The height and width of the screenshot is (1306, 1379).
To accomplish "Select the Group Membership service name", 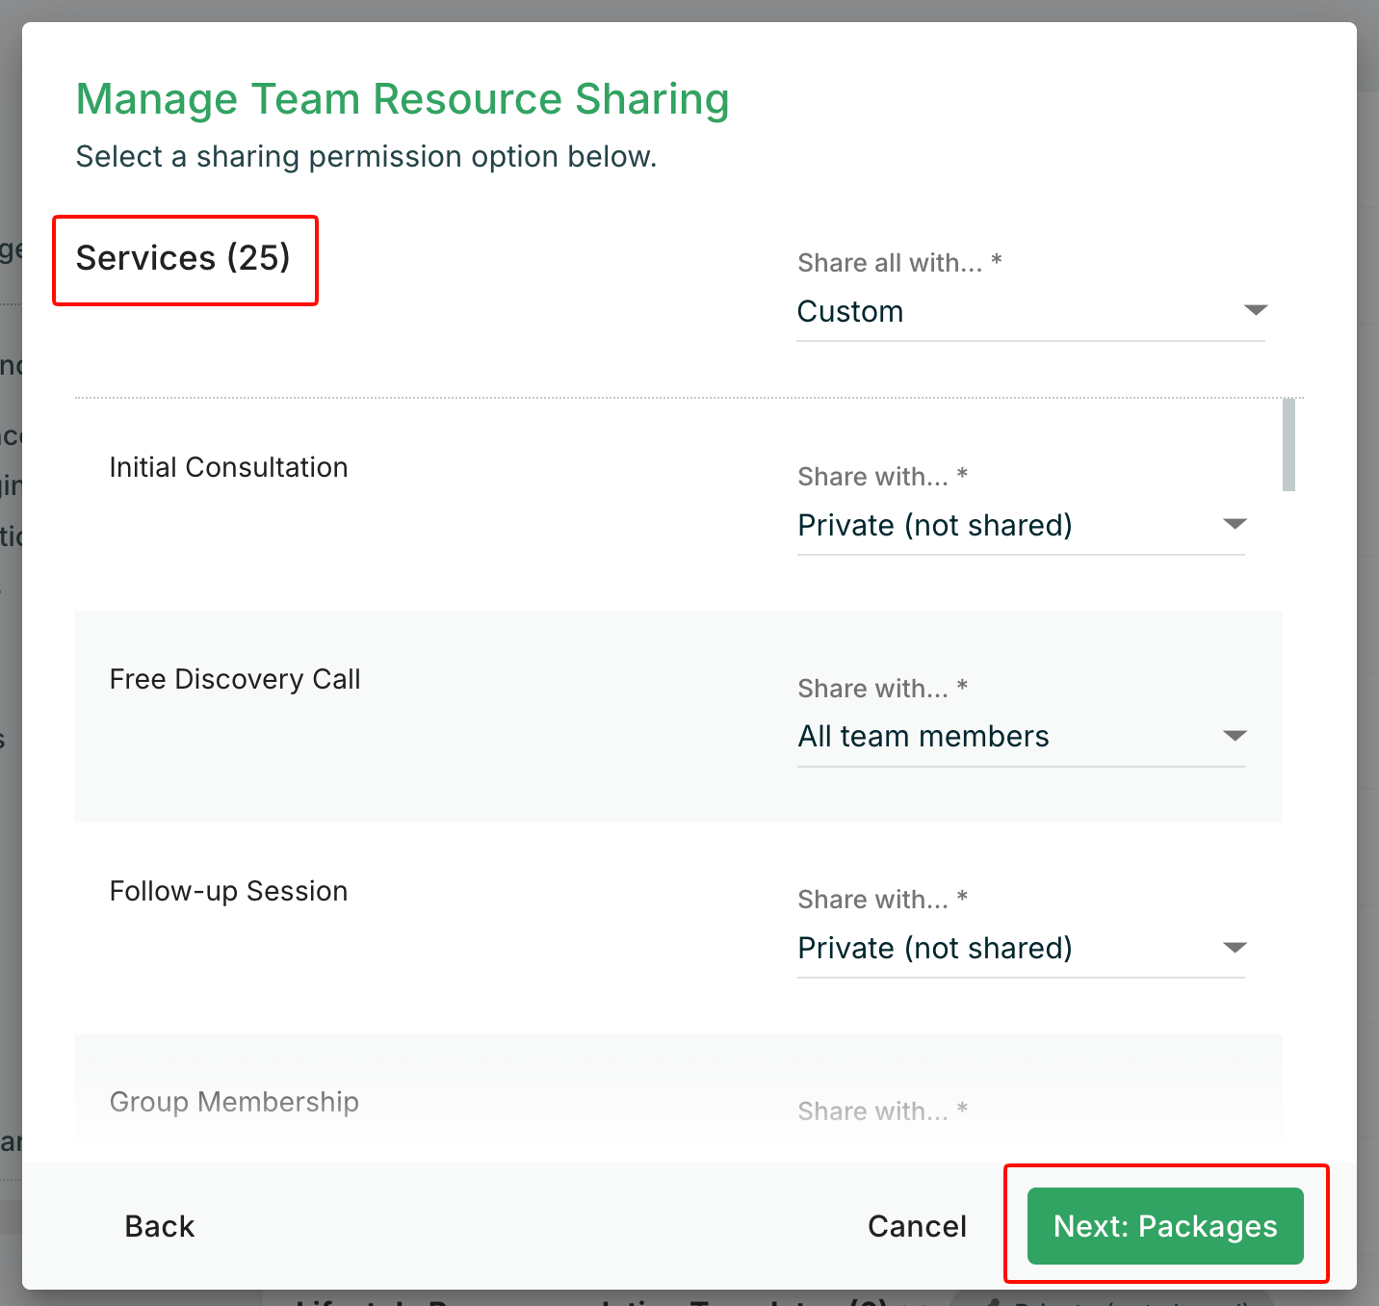I will pyautogui.click(x=234, y=1102).
